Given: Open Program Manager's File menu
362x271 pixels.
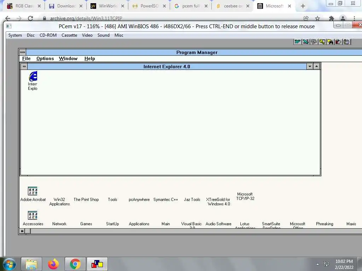Looking at the screenshot, I should pyautogui.click(x=26, y=59).
